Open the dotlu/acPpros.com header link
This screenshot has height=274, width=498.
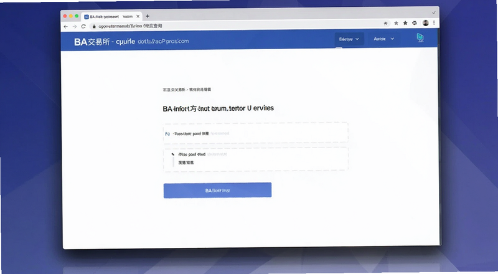tap(163, 41)
